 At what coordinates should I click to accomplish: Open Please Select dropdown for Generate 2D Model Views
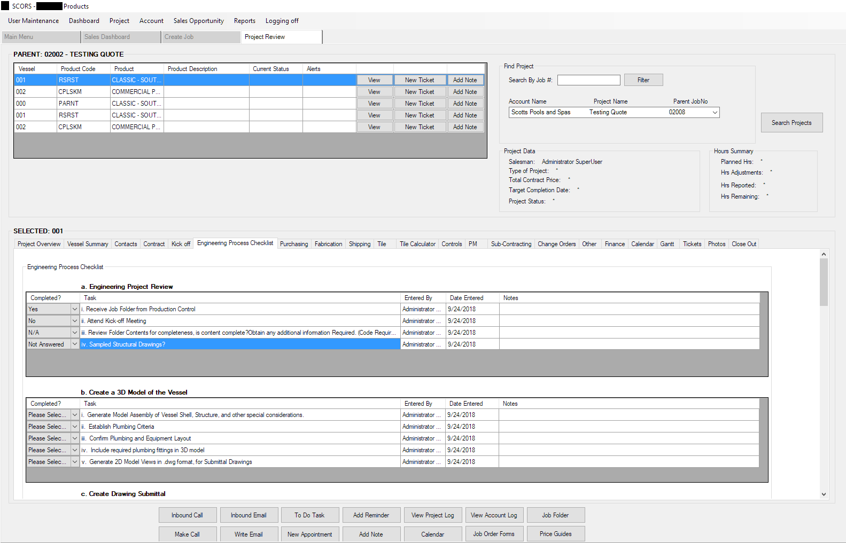click(75, 462)
